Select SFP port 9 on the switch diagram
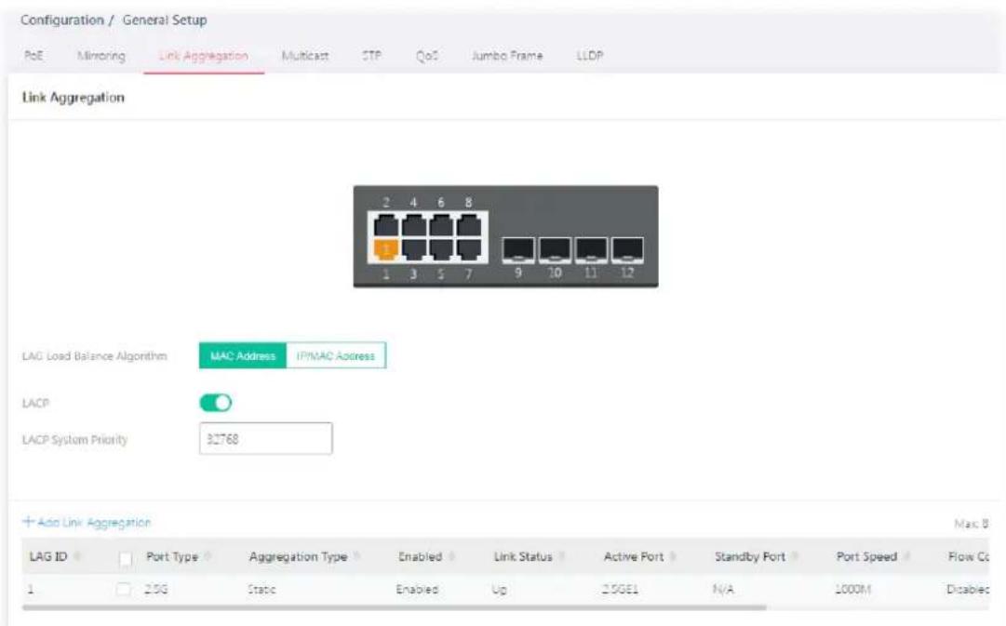Viewport: 1006px width, 626px height. (x=517, y=249)
